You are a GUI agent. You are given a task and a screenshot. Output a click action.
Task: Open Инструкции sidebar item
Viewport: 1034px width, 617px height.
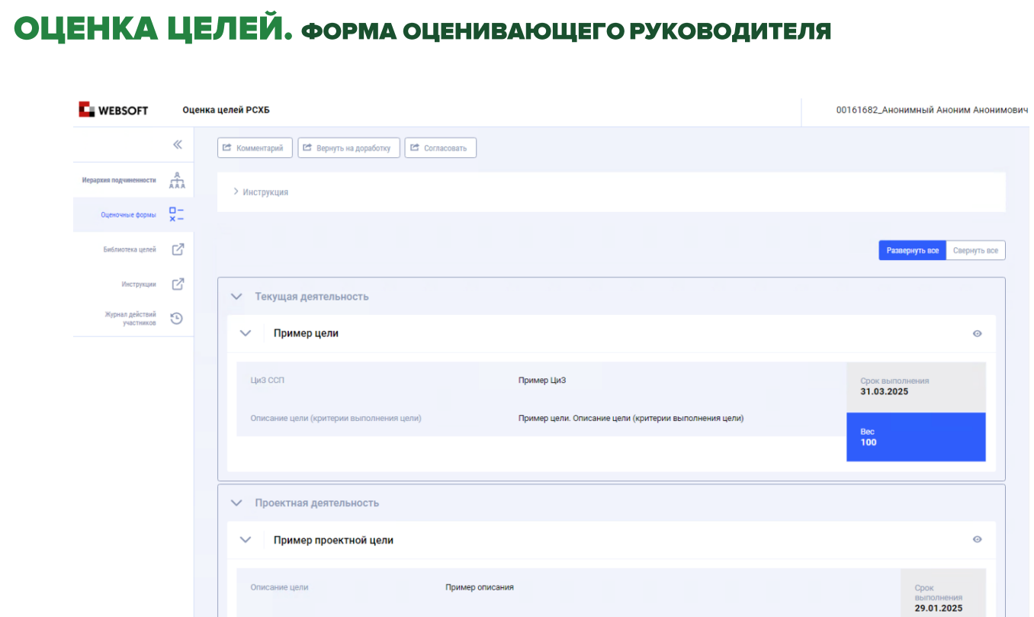pos(139,284)
